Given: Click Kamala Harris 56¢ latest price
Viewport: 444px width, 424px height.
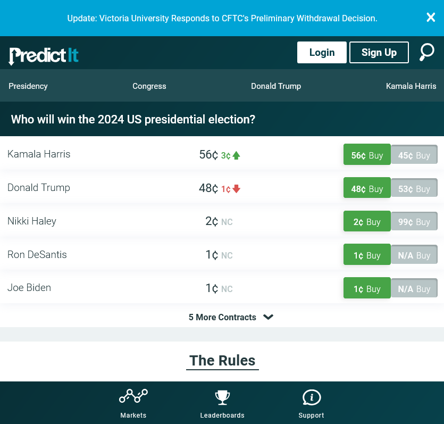Looking at the screenshot, I should click(x=208, y=155).
